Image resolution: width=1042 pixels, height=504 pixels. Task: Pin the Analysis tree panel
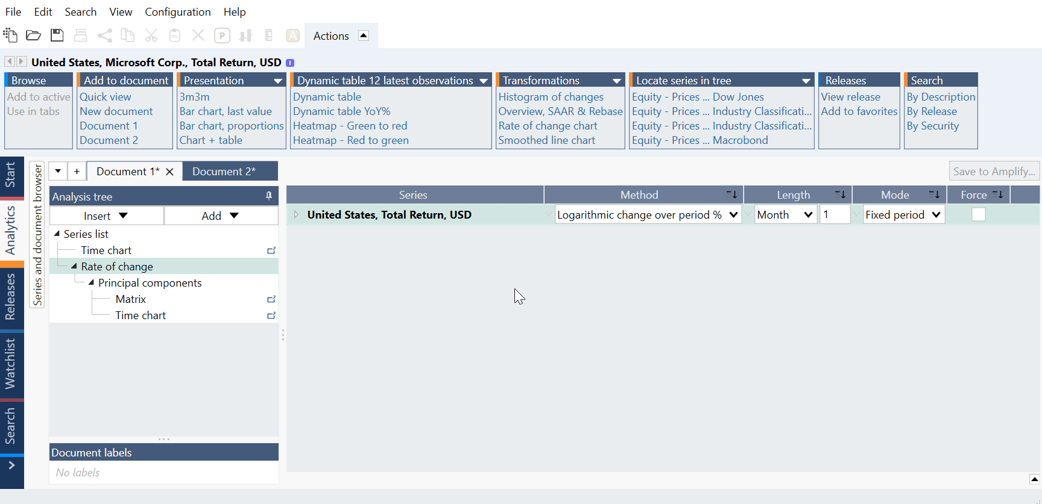[x=269, y=196]
